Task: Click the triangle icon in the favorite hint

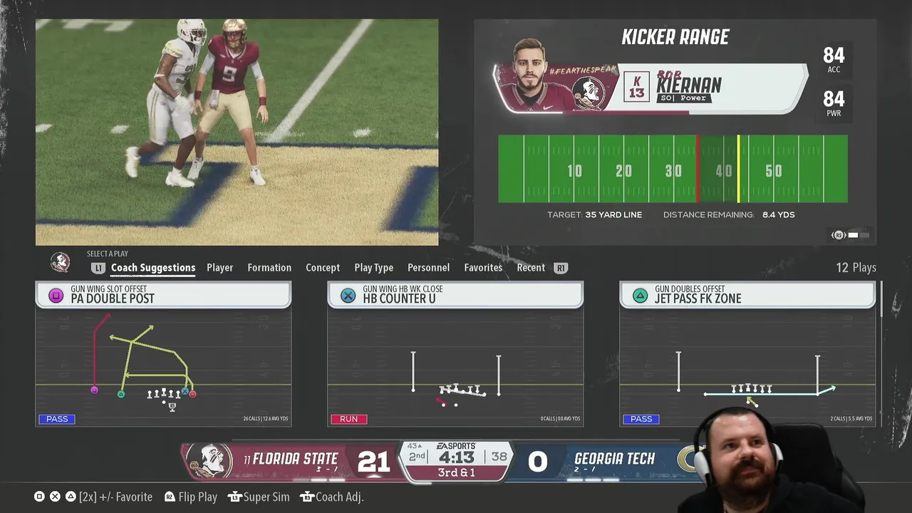Action: pyautogui.click(x=71, y=497)
